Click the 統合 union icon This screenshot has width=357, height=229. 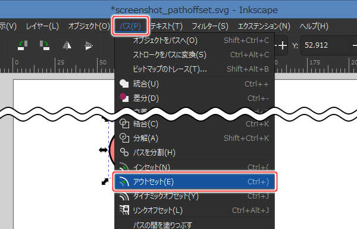pyautogui.click(x=124, y=83)
